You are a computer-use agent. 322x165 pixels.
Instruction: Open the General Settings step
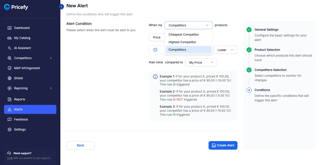266,30
